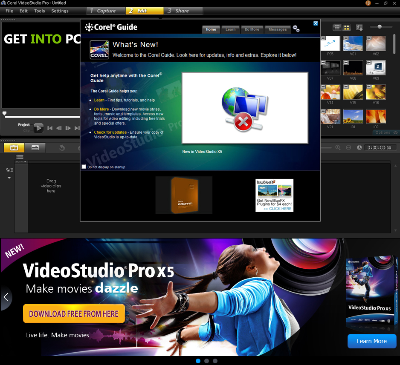Check Do not display on startup
Viewport: 400px width, 365px height.
pos(84,167)
